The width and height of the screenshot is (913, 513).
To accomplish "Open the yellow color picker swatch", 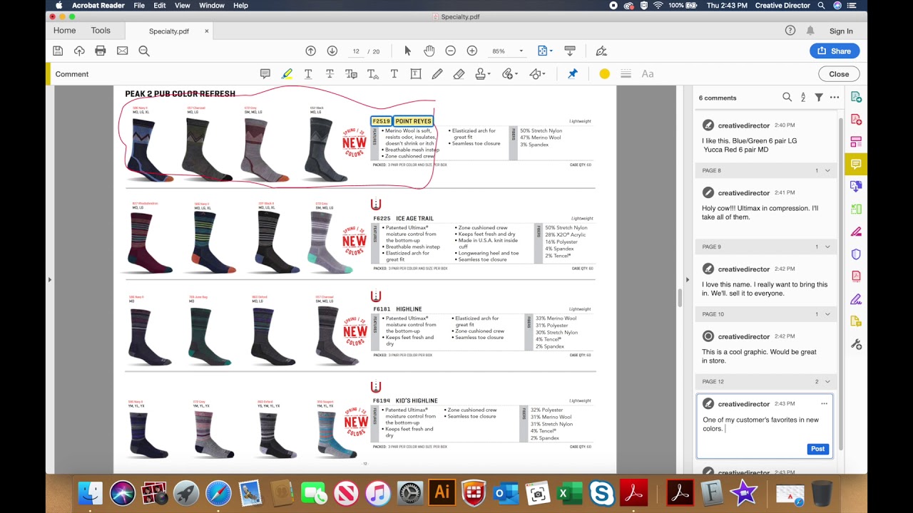I will [604, 73].
